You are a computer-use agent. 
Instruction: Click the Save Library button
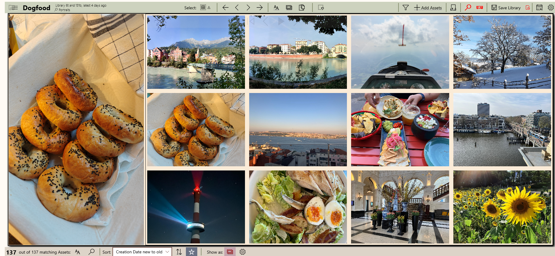click(x=506, y=8)
